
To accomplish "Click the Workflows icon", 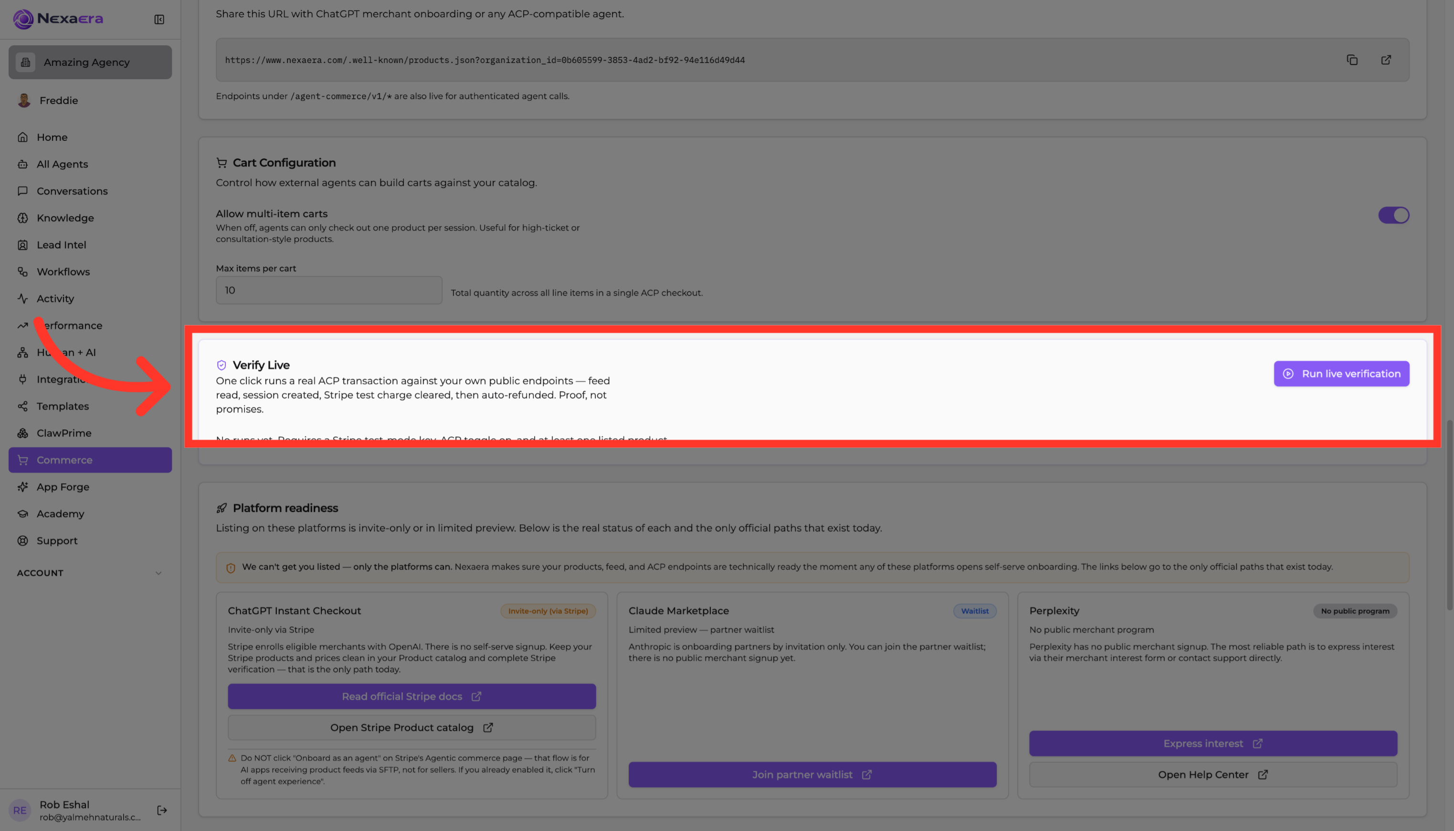I will coord(23,272).
